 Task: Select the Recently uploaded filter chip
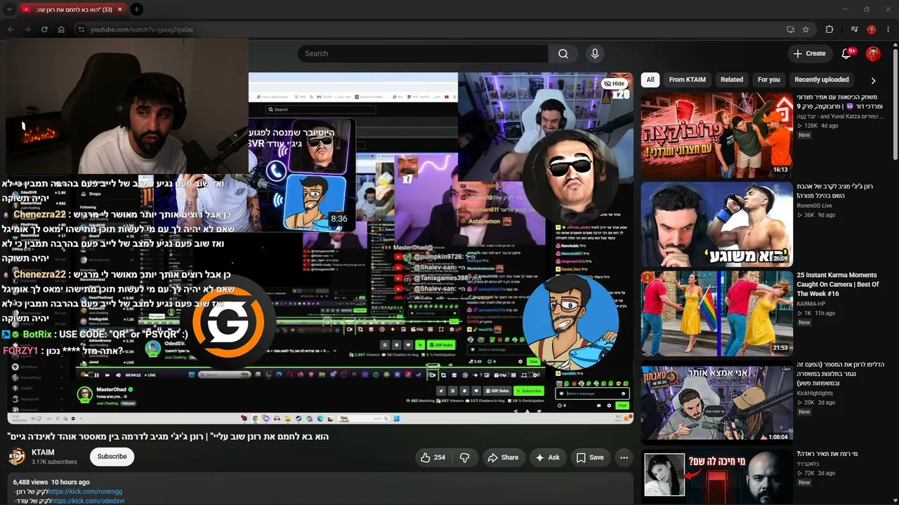[x=822, y=79]
